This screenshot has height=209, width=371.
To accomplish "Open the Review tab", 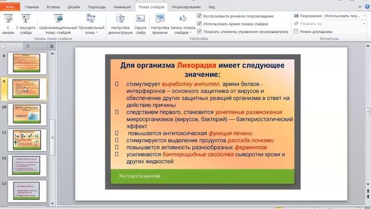I will pyautogui.click(x=186, y=7).
